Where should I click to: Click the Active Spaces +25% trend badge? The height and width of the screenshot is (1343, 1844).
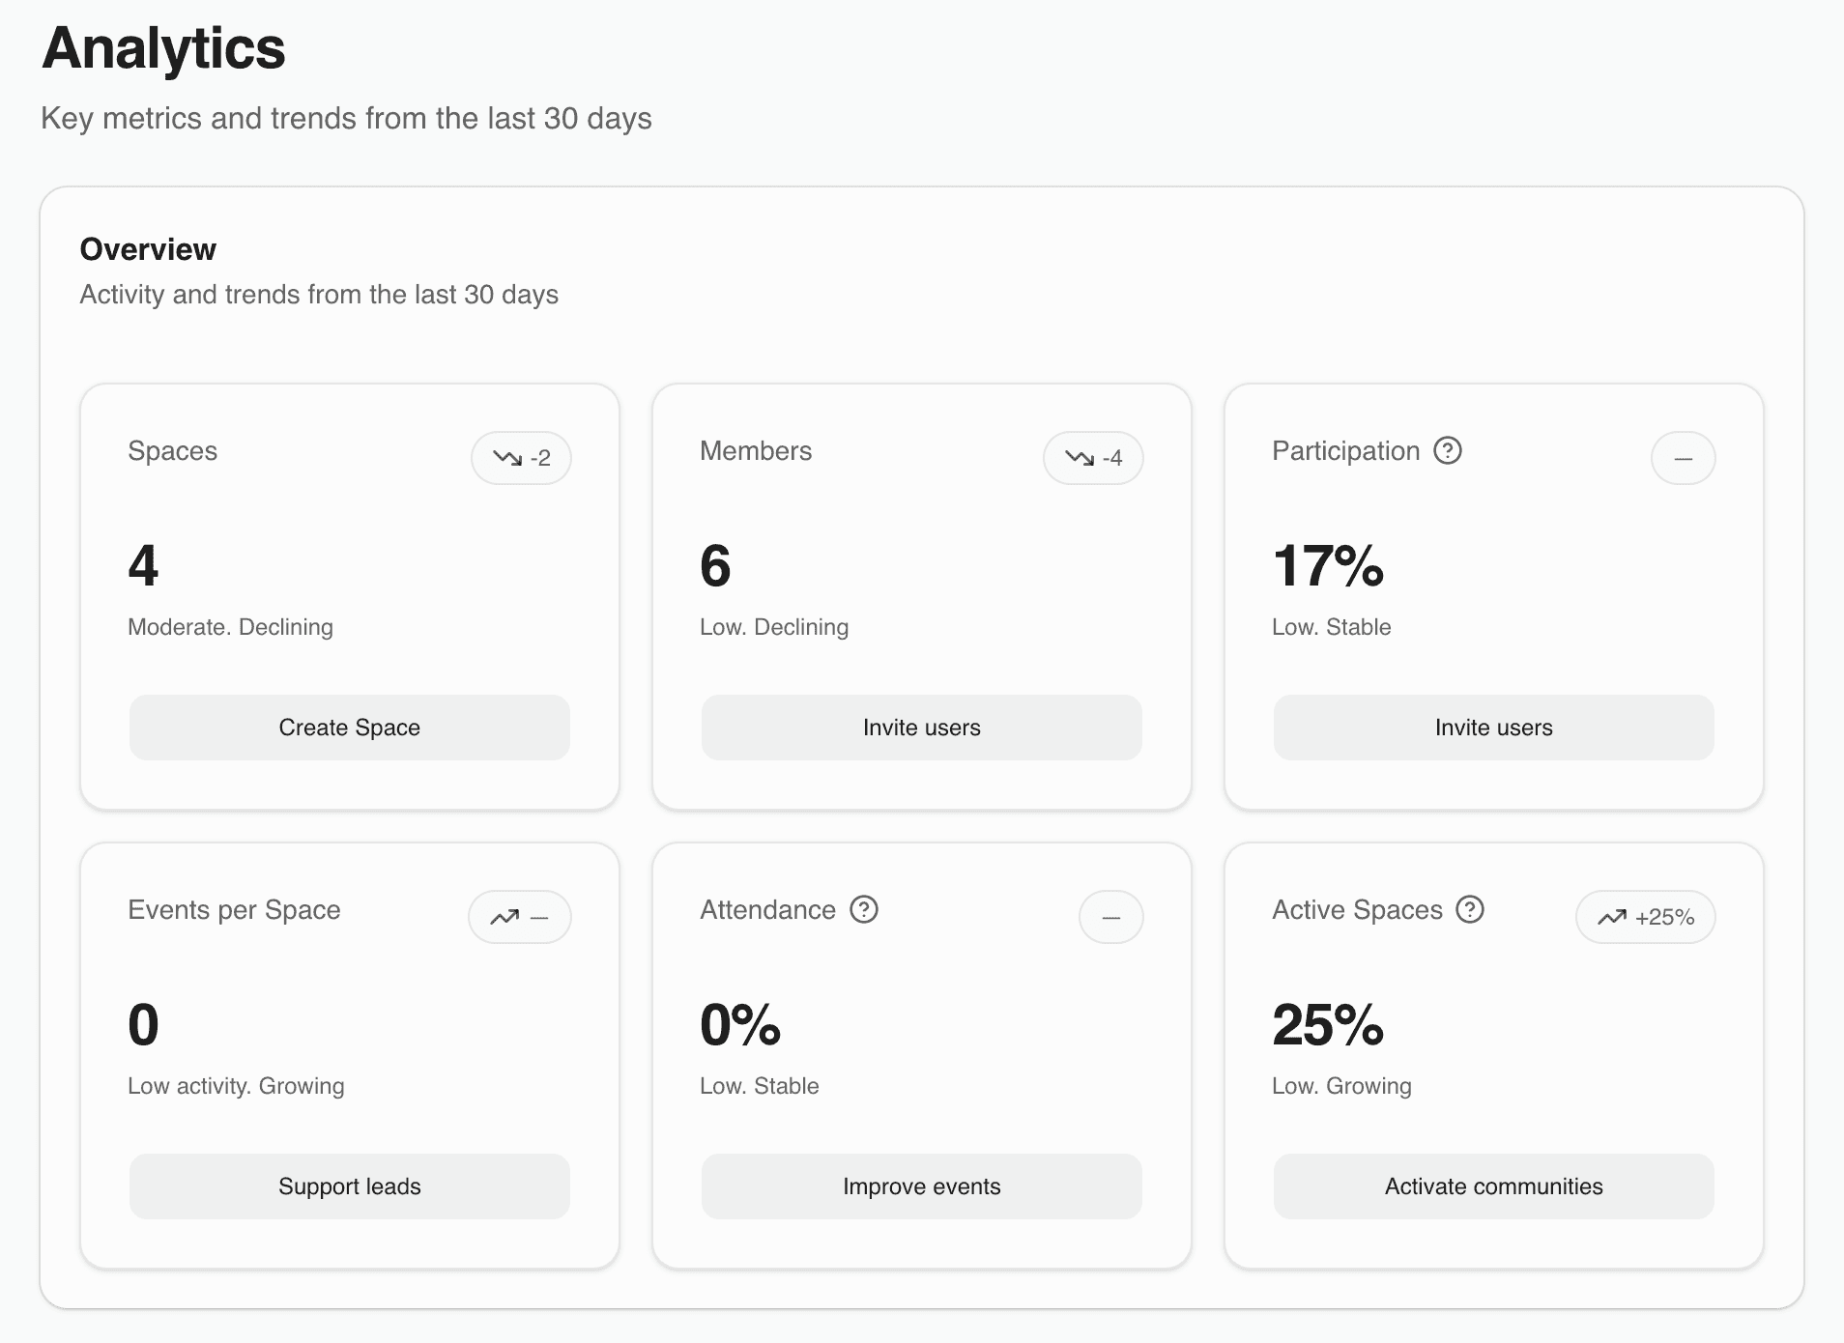[x=1645, y=917]
